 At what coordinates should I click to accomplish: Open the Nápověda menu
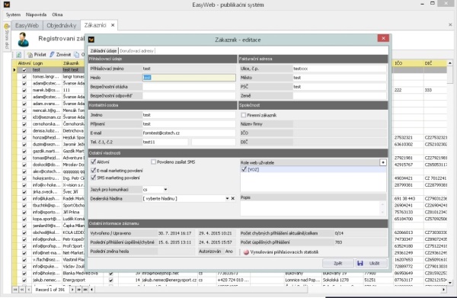click(36, 14)
